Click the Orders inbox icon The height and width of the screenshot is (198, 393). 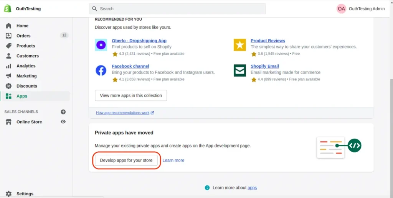click(x=8, y=36)
